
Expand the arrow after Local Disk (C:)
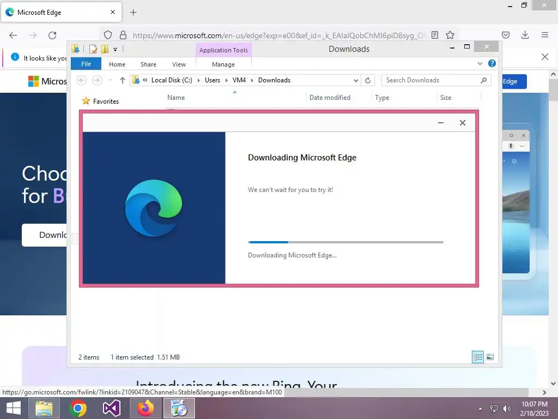[x=198, y=81]
